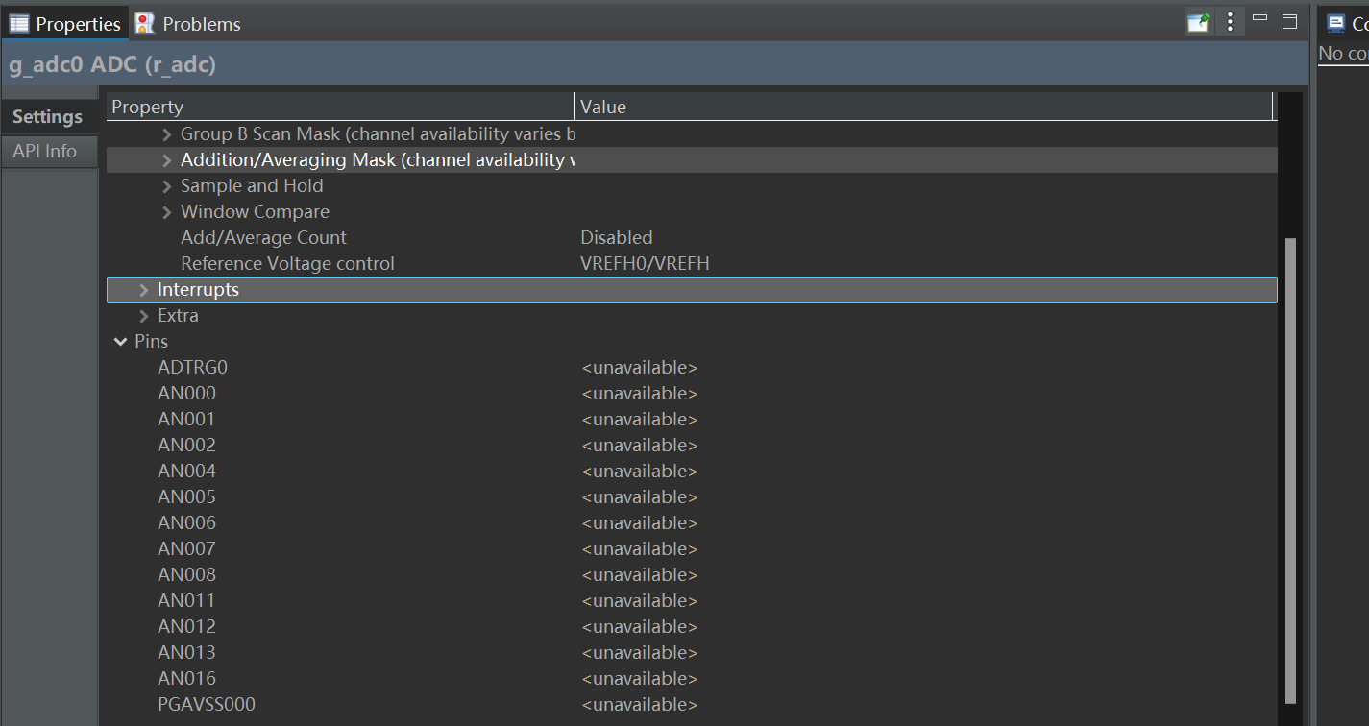Select the AN016 pin row
The width and height of the screenshot is (1369, 726).
pyautogui.click(x=692, y=679)
